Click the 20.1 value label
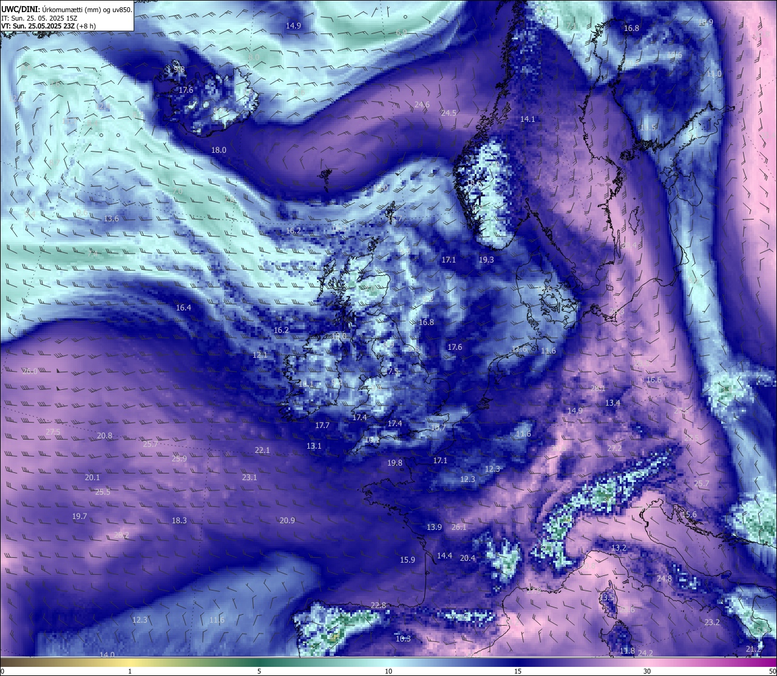This screenshot has width=777, height=676. coord(92,478)
